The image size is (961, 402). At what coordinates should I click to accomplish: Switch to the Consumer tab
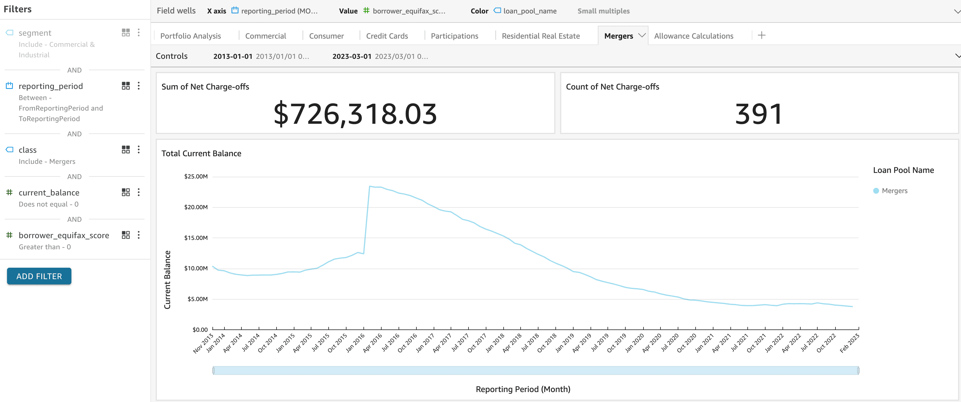[326, 35]
